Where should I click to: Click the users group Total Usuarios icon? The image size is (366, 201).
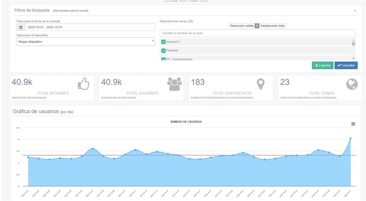click(175, 84)
